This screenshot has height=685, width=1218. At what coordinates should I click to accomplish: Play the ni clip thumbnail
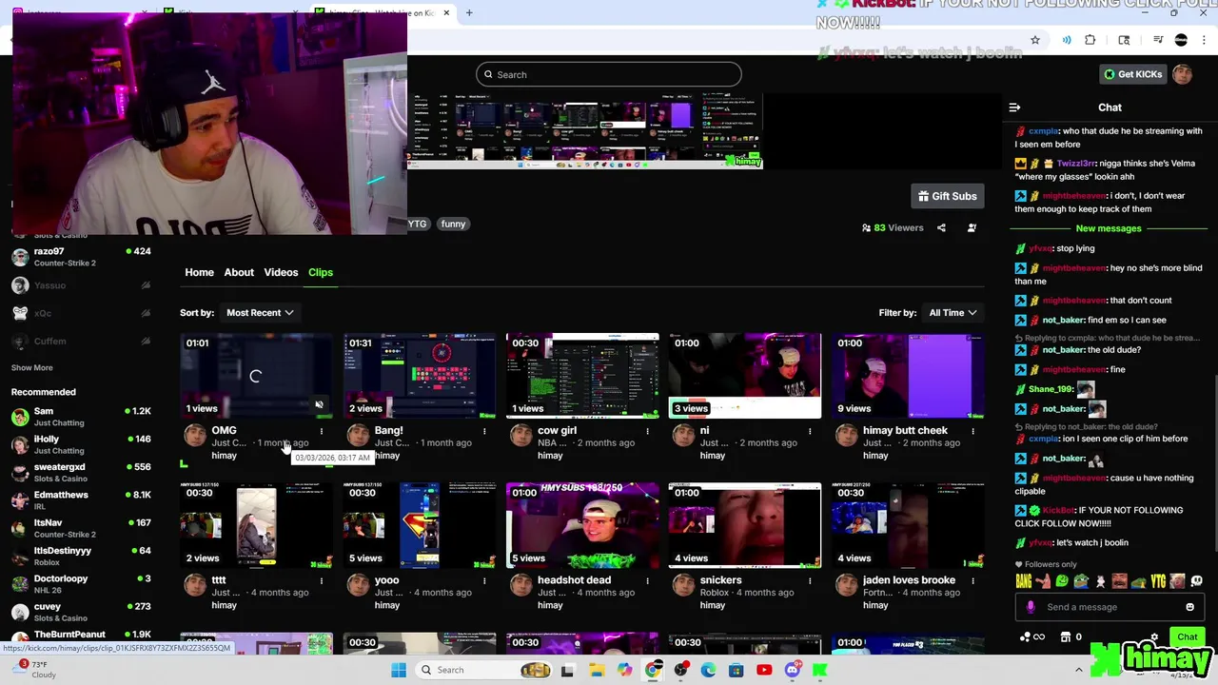pos(745,376)
